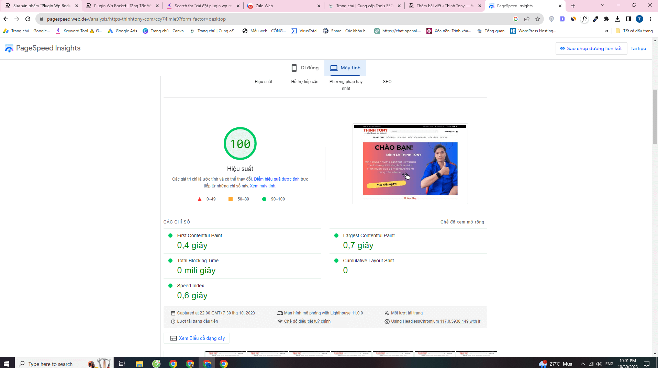
Task: Click the performance score 100 gauge
Action: (x=240, y=143)
